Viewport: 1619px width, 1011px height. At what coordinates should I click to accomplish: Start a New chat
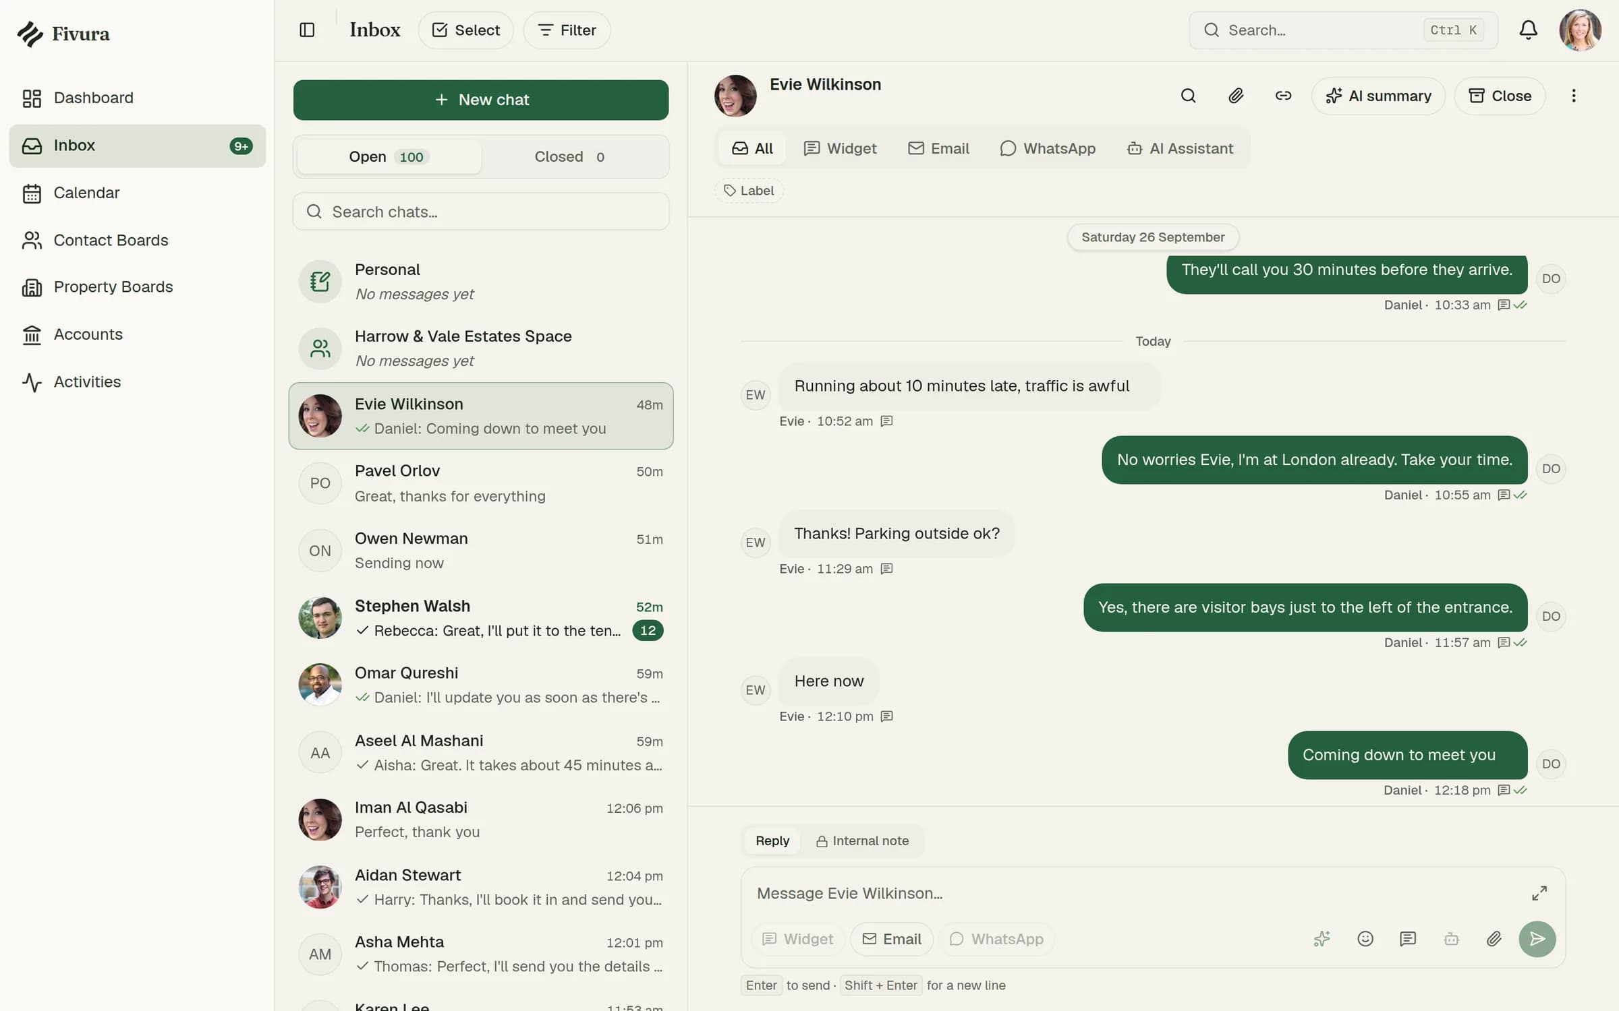pyautogui.click(x=480, y=100)
